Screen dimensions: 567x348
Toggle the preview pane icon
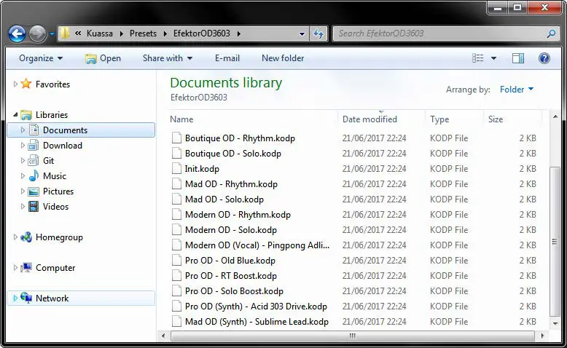click(x=517, y=58)
